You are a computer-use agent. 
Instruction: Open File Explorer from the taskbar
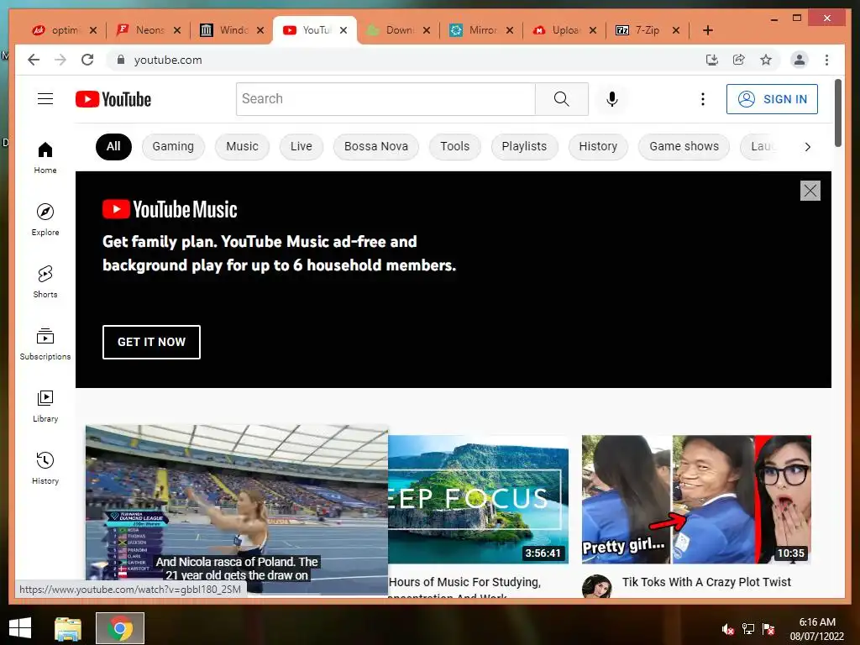coord(68,628)
